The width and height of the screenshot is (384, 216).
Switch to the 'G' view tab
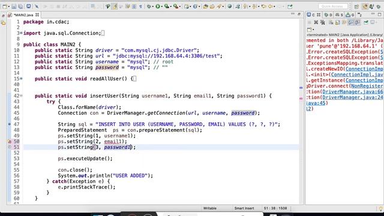pyautogui.click(x=350, y=15)
